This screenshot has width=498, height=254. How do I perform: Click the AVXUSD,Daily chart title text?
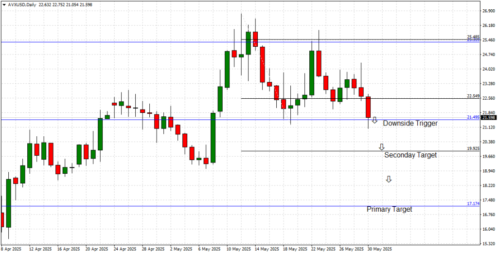[21, 5]
